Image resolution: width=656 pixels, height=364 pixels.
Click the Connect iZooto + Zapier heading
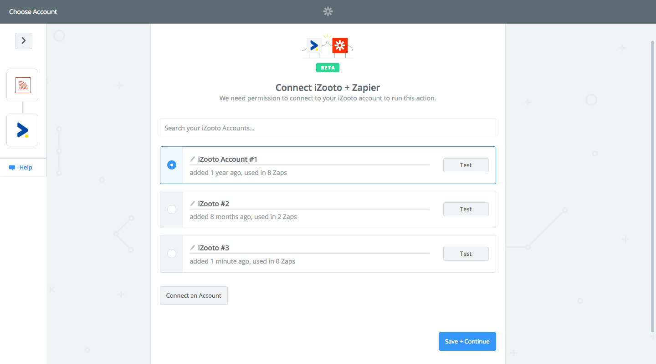[328, 87]
